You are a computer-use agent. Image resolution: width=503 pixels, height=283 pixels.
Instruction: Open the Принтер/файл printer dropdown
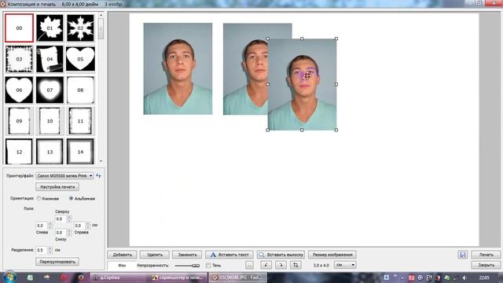[x=64, y=176]
